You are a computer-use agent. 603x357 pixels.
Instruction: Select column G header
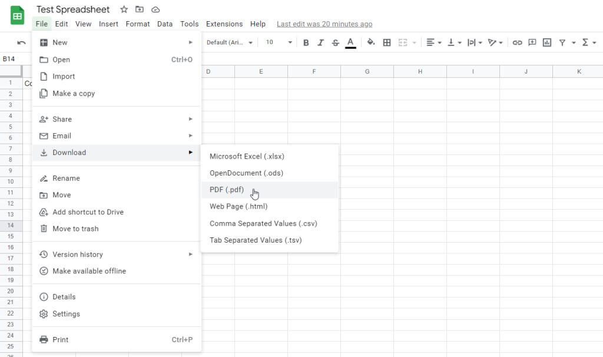tap(367, 71)
